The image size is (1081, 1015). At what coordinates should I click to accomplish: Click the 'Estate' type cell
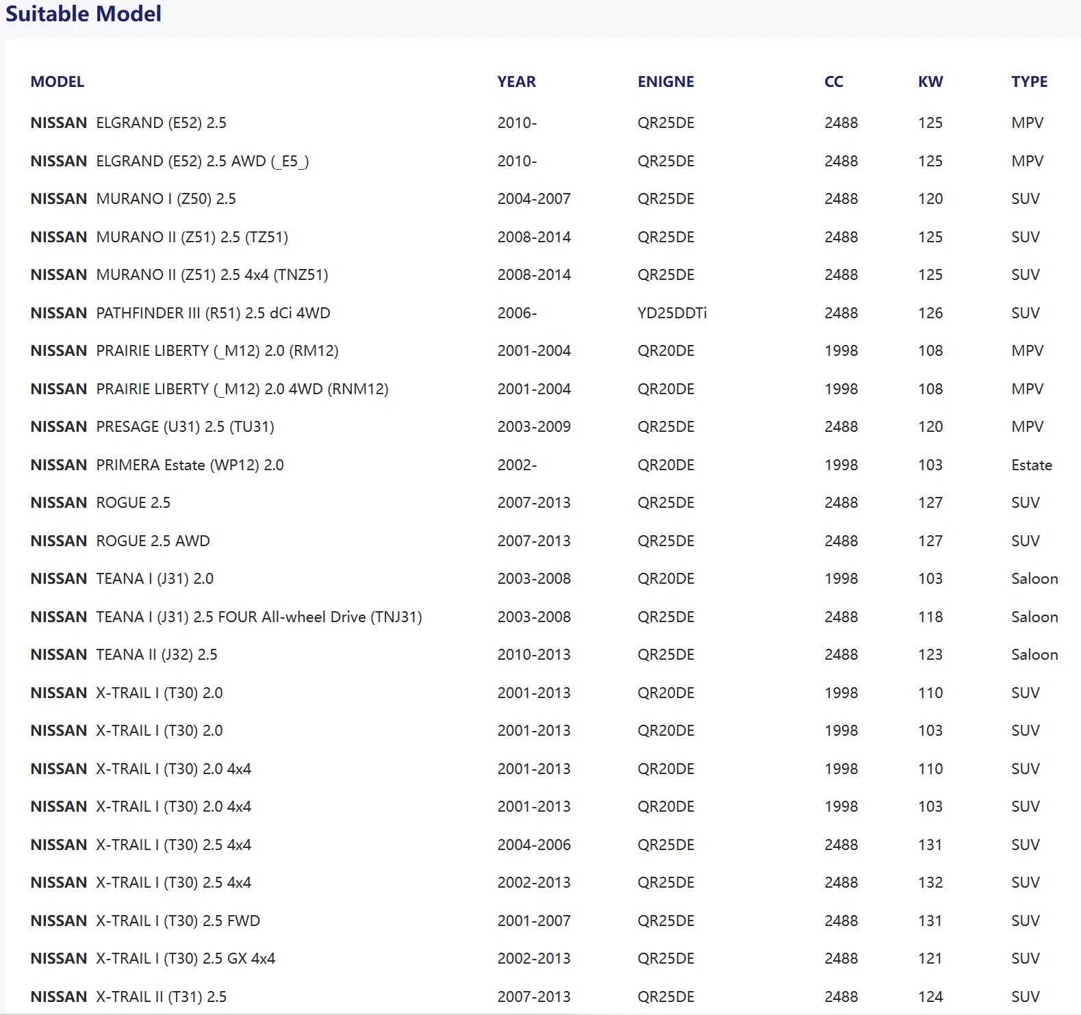[x=1032, y=465]
